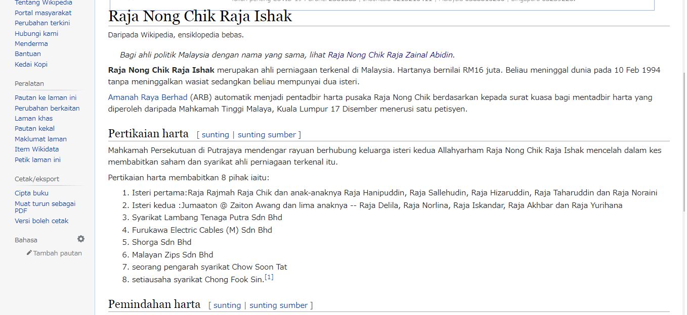The width and height of the screenshot is (687, 315).
Task: Click Daripada Wikipedia, ensiklopedia bebas tagline
Action: (176, 35)
